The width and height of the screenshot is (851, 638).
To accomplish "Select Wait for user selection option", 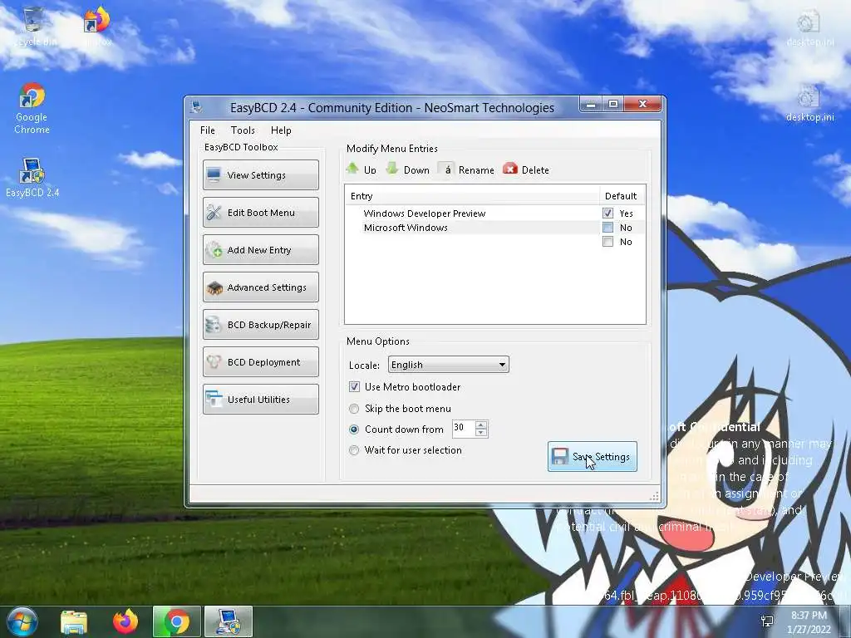I will 354,449.
